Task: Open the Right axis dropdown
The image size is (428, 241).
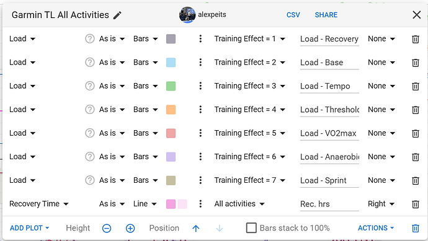Action: coord(381,204)
